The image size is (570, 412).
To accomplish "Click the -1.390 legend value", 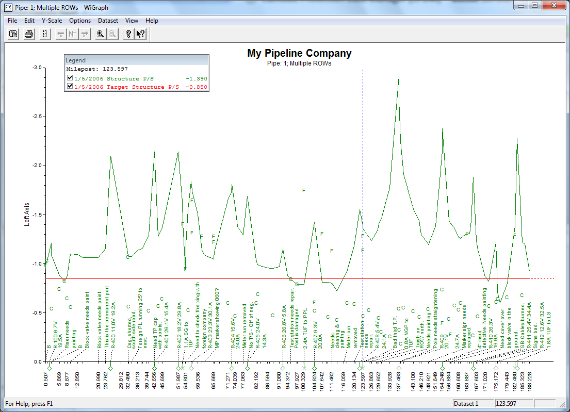I will (197, 78).
